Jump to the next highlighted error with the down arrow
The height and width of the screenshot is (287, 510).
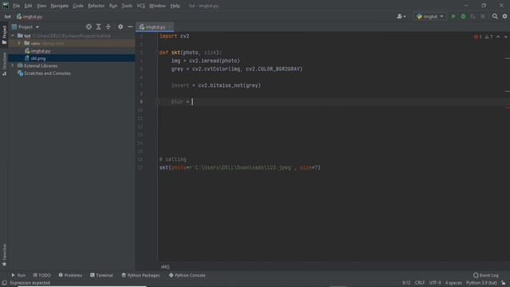(x=506, y=37)
